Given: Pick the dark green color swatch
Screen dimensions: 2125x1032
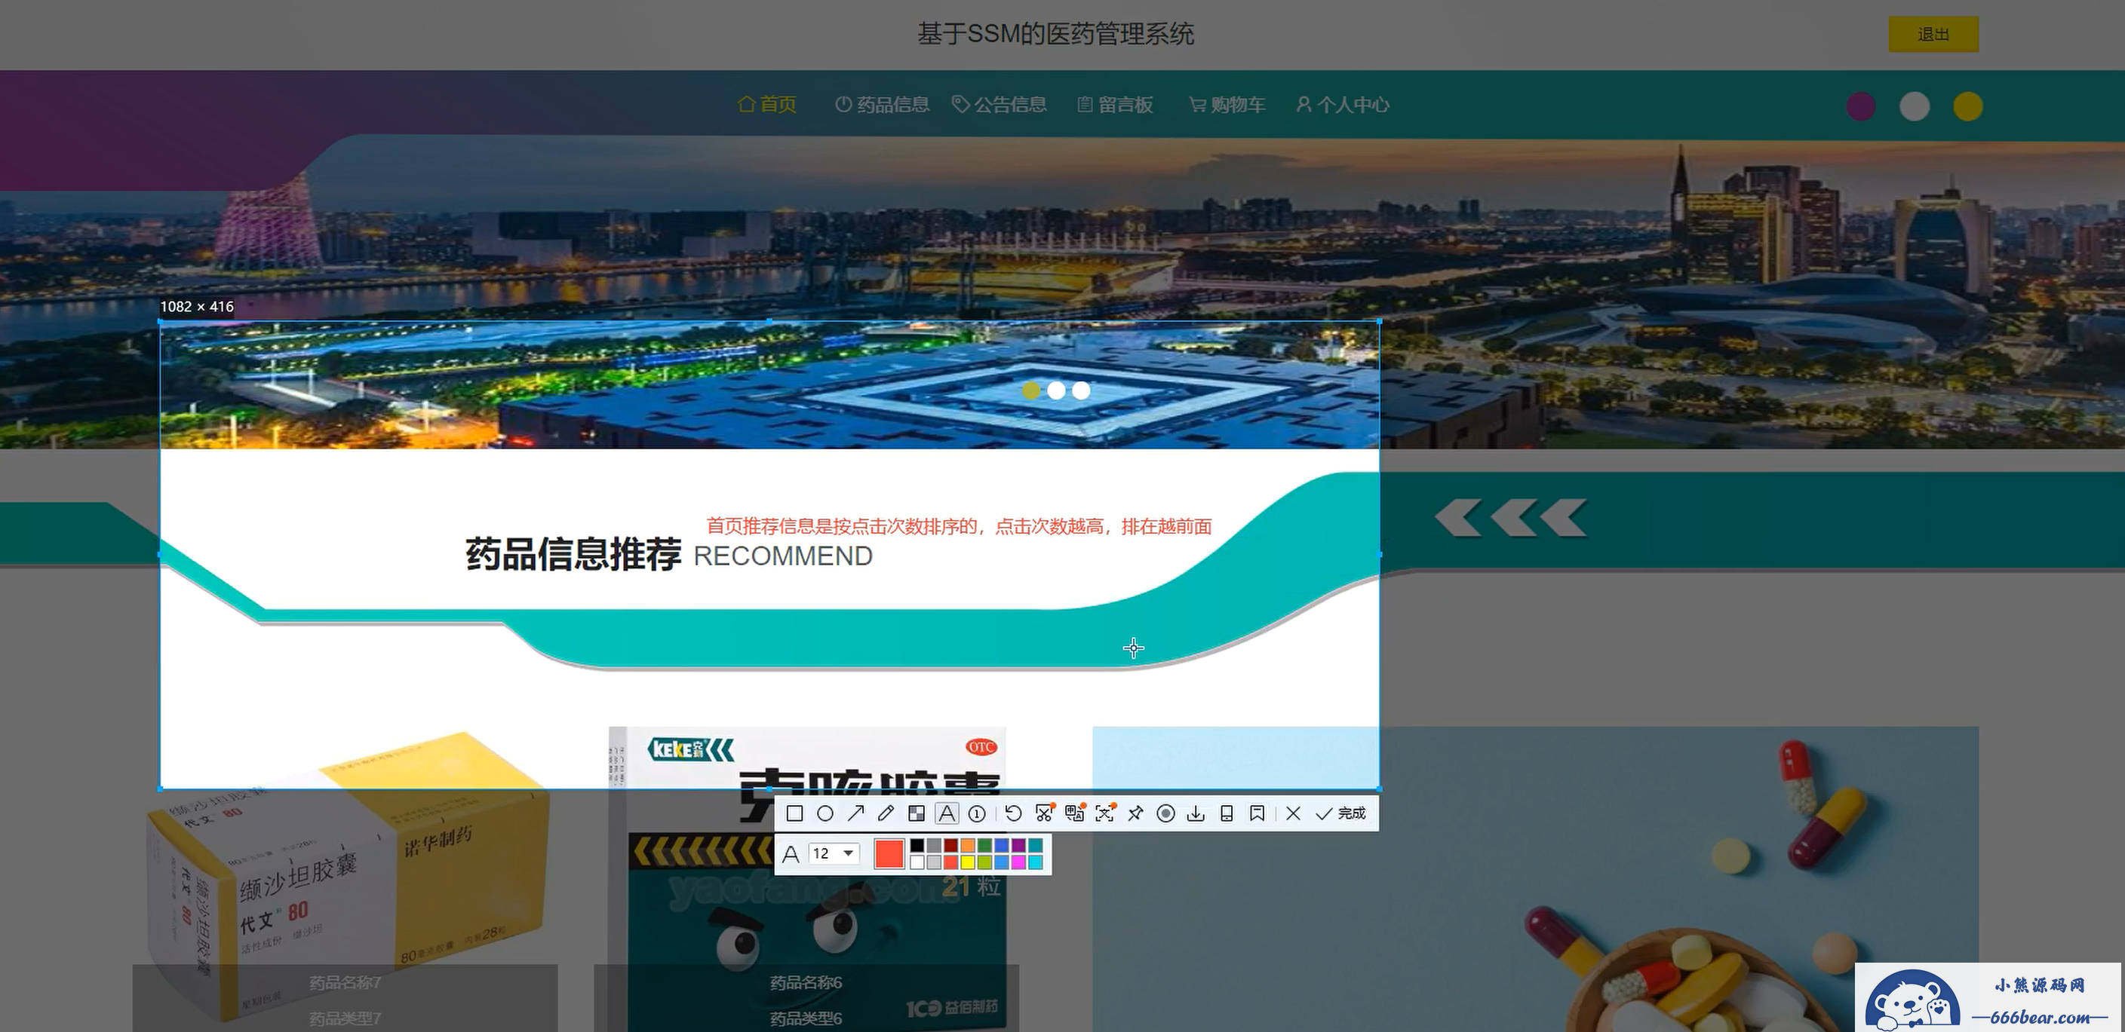Looking at the screenshot, I should 984,846.
